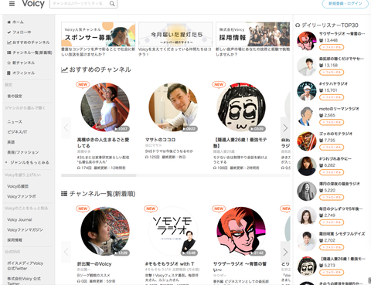Viewport: 371px width, 285px height.
Task: Expand ジャンルをもっとみる
Action: coord(27,163)
